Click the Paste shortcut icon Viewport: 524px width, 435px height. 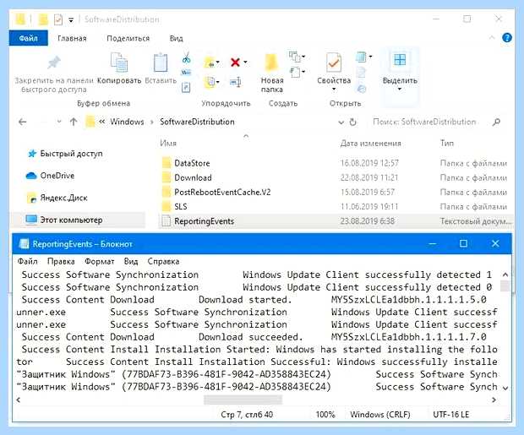pos(186,88)
